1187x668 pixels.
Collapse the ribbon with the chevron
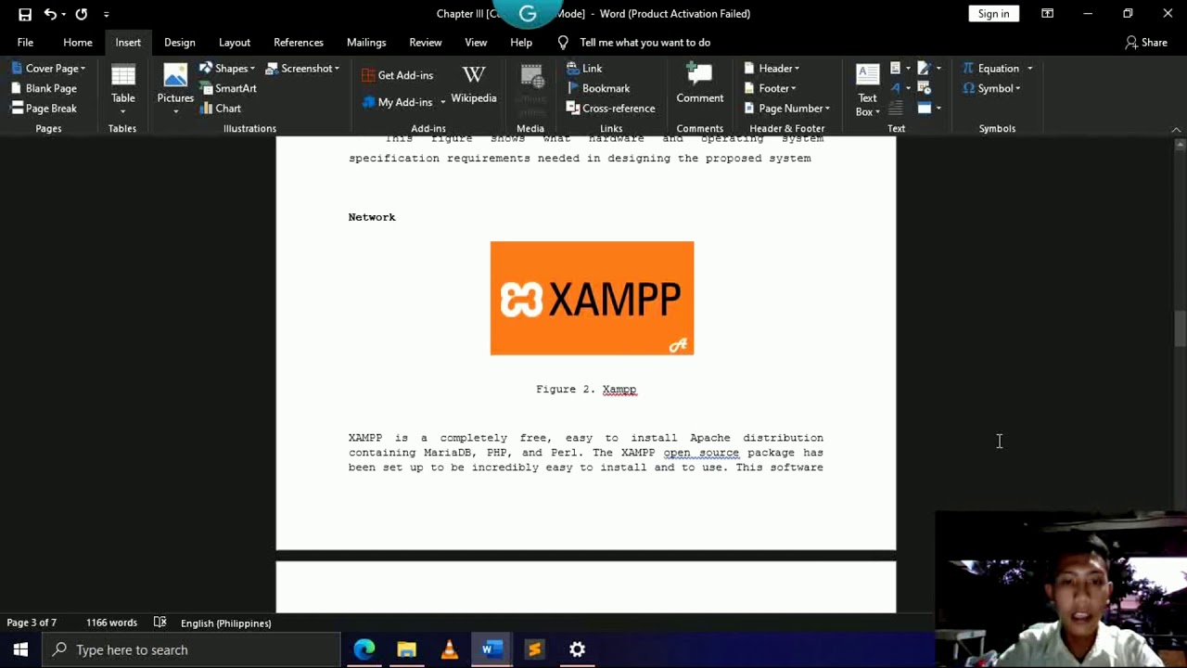[x=1176, y=129]
